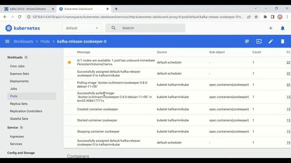Exec into pod terminal icon
The height and width of the screenshot is (163, 291).
click(259, 41)
